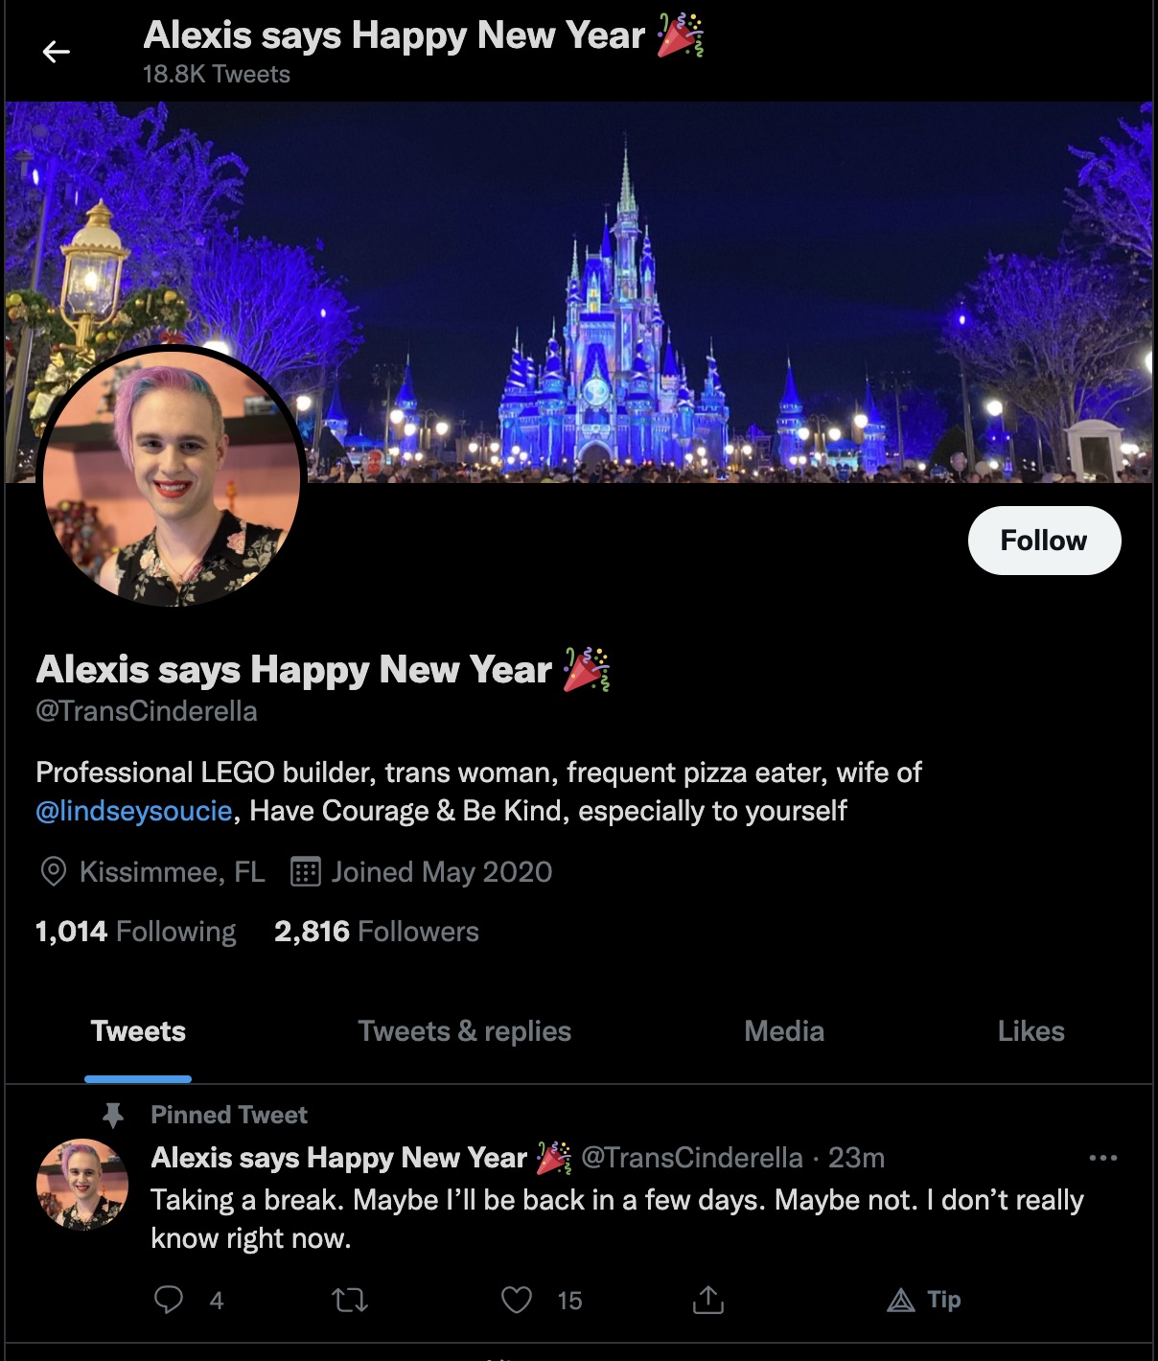Open the Tip option on tweet
This screenshot has height=1361, width=1158.
(924, 1300)
